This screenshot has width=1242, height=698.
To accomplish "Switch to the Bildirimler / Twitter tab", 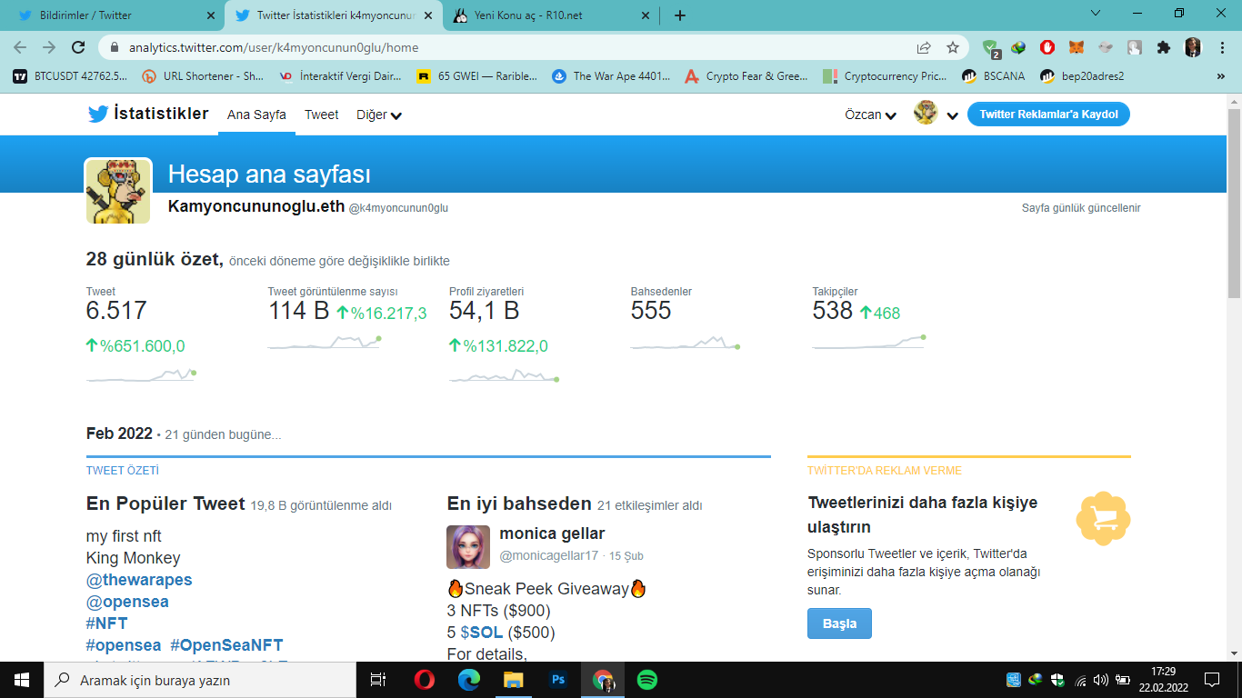I will coord(113,15).
